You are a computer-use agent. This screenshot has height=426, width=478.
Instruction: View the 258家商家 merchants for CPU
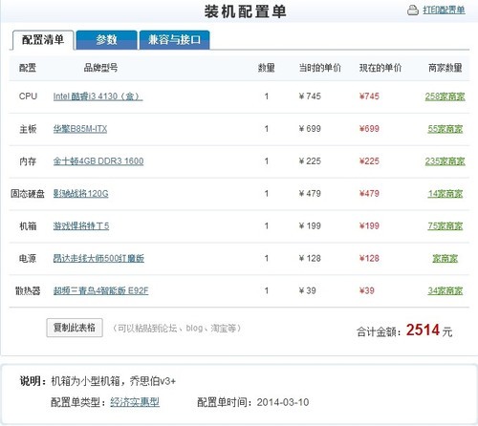(x=445, y=96)
